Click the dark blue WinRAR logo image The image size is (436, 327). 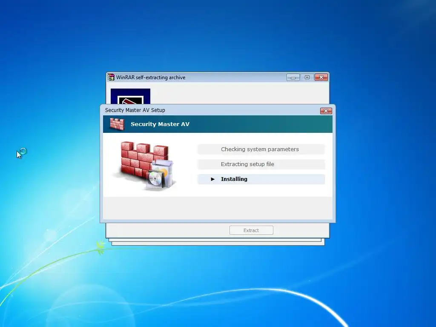point(130,96)
